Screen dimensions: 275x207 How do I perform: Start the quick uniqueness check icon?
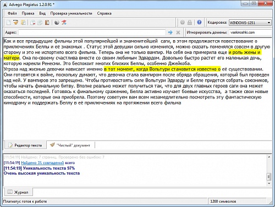point(57,23)
